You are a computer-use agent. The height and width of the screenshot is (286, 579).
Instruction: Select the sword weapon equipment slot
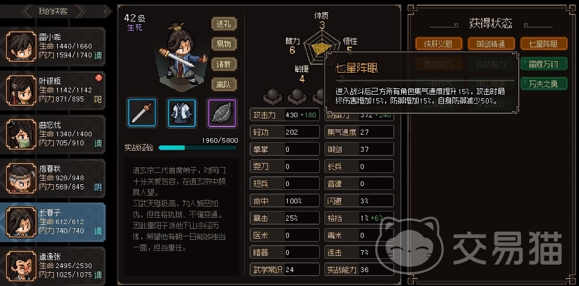point(142,113)
